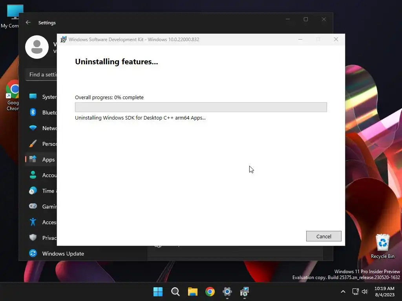
Task: Click the 'Uninstalling features...' heading
Action: point(116,62)
